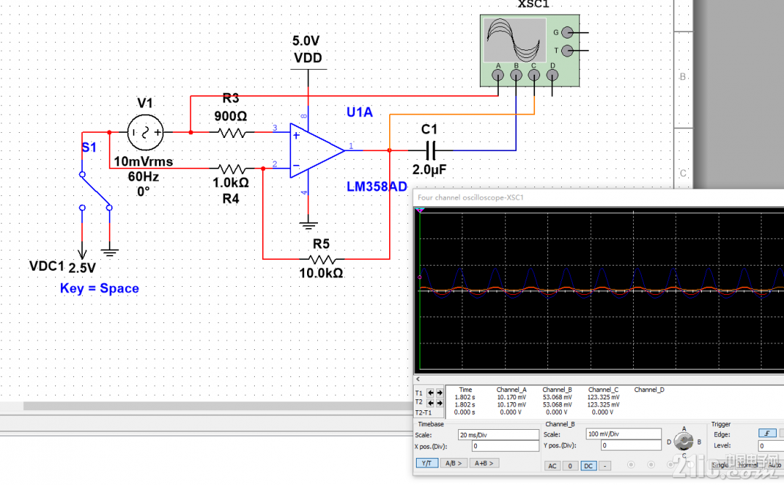Image resolution: width=784 pixels, height=485 pixels.
Task: Select the V1 AC voltage source symbol
Action: point(145,132)
